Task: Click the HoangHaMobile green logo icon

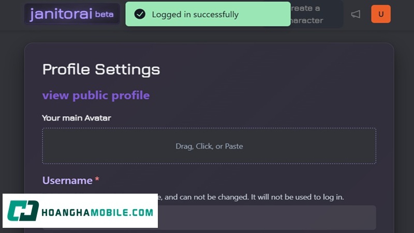Action: [23, 211]
